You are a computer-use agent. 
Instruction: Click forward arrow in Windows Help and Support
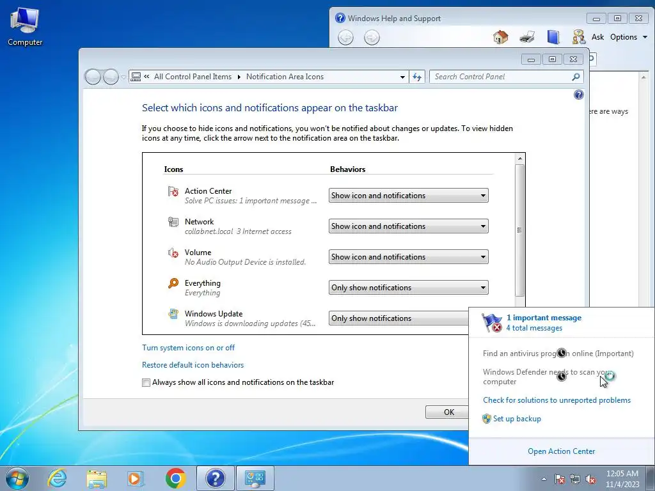click(372, 38)
